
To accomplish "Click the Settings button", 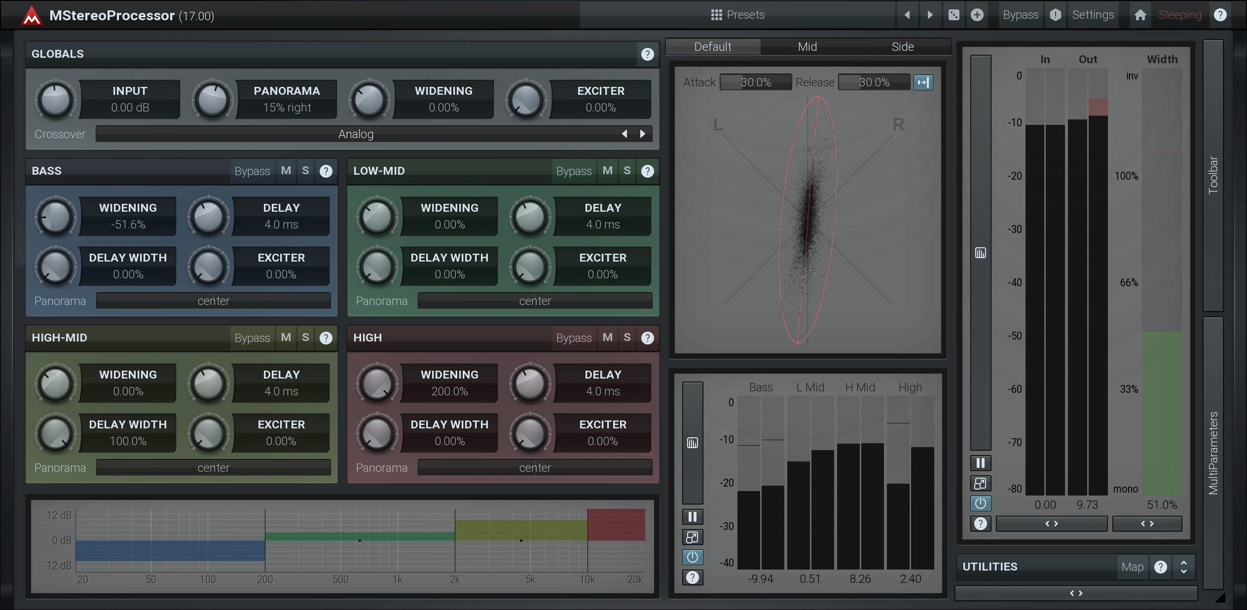I will coord(1093,15).
